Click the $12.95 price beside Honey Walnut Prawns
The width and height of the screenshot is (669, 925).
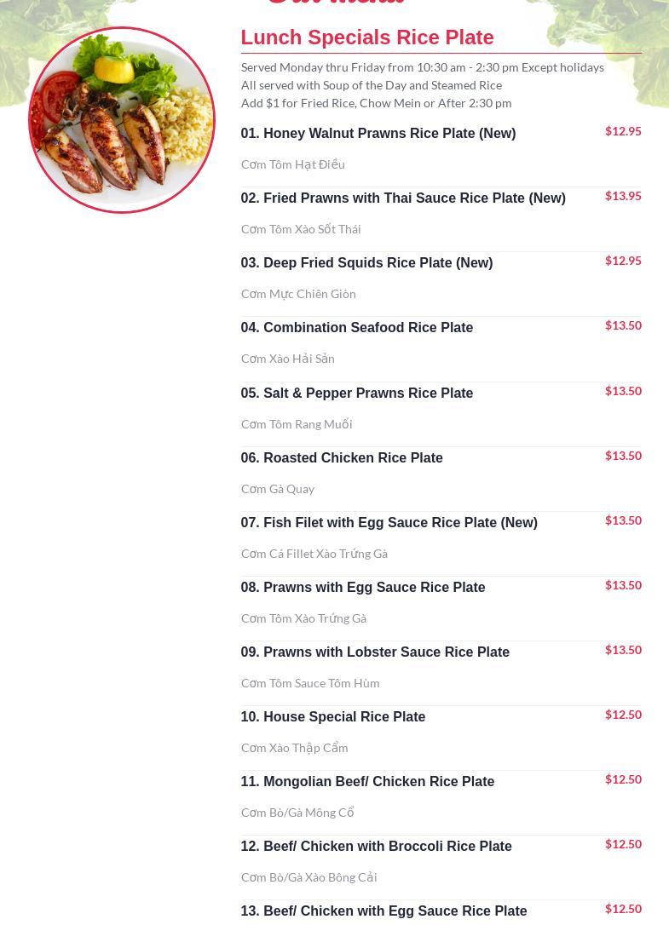(x=623, y=131)
